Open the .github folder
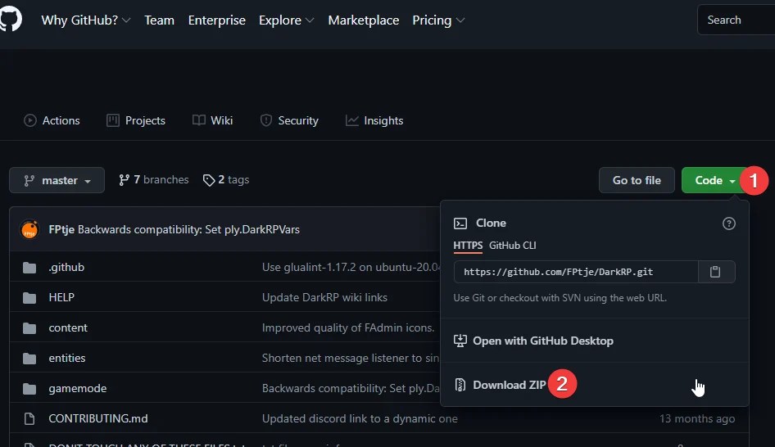The image size is (775, 447). click(x=66, y=267)
